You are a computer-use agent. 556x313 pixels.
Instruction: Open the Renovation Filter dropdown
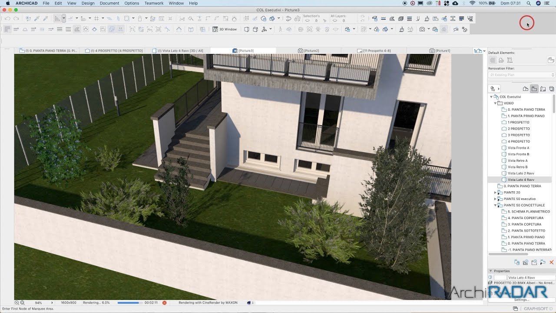522,75
